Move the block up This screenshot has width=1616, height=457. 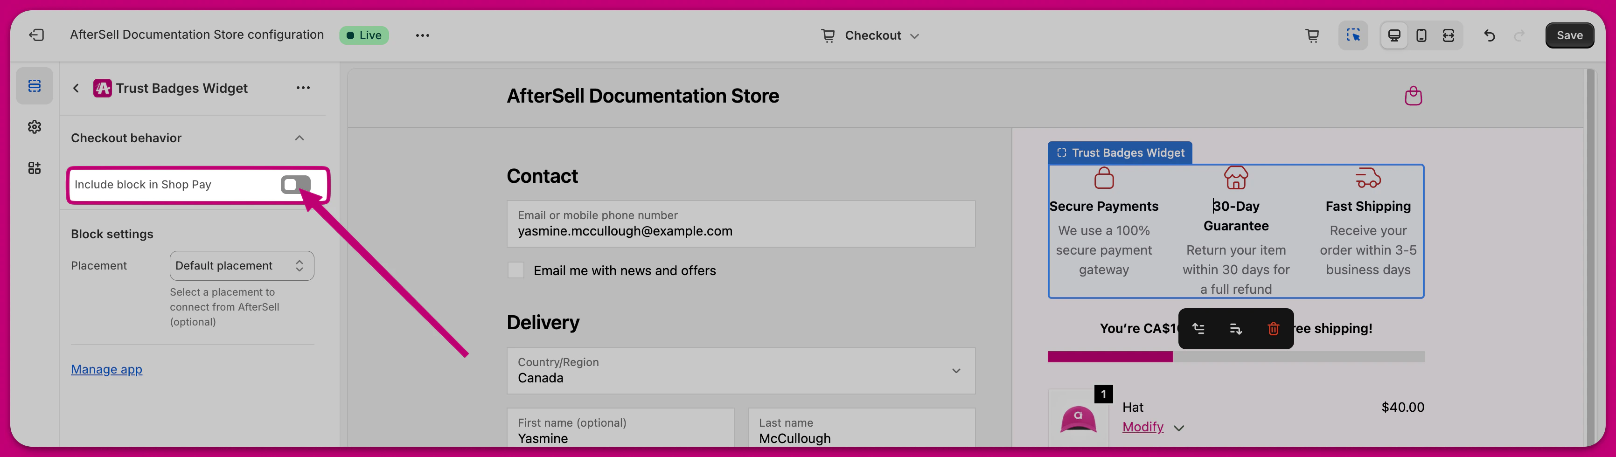tap(1198, 328)
